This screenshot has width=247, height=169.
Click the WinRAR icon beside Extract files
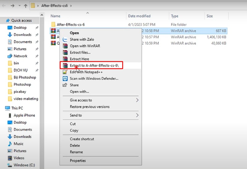[x=65, y=52]
